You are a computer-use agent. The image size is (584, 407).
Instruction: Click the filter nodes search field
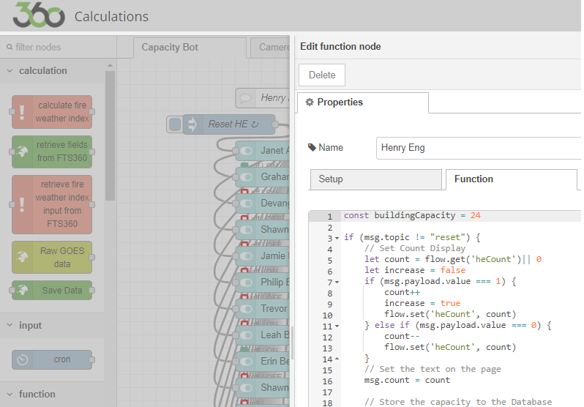tap(59, 48)
